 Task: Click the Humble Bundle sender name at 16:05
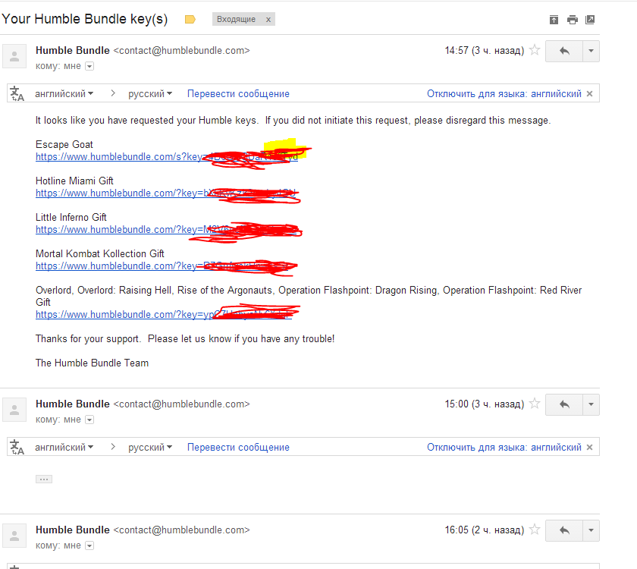tap(73, 530)
